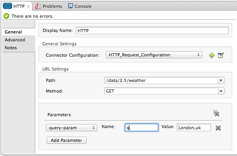Open the Advanced settings section
The height and width of the screenshot is (156, 237).
click(19, 40)
